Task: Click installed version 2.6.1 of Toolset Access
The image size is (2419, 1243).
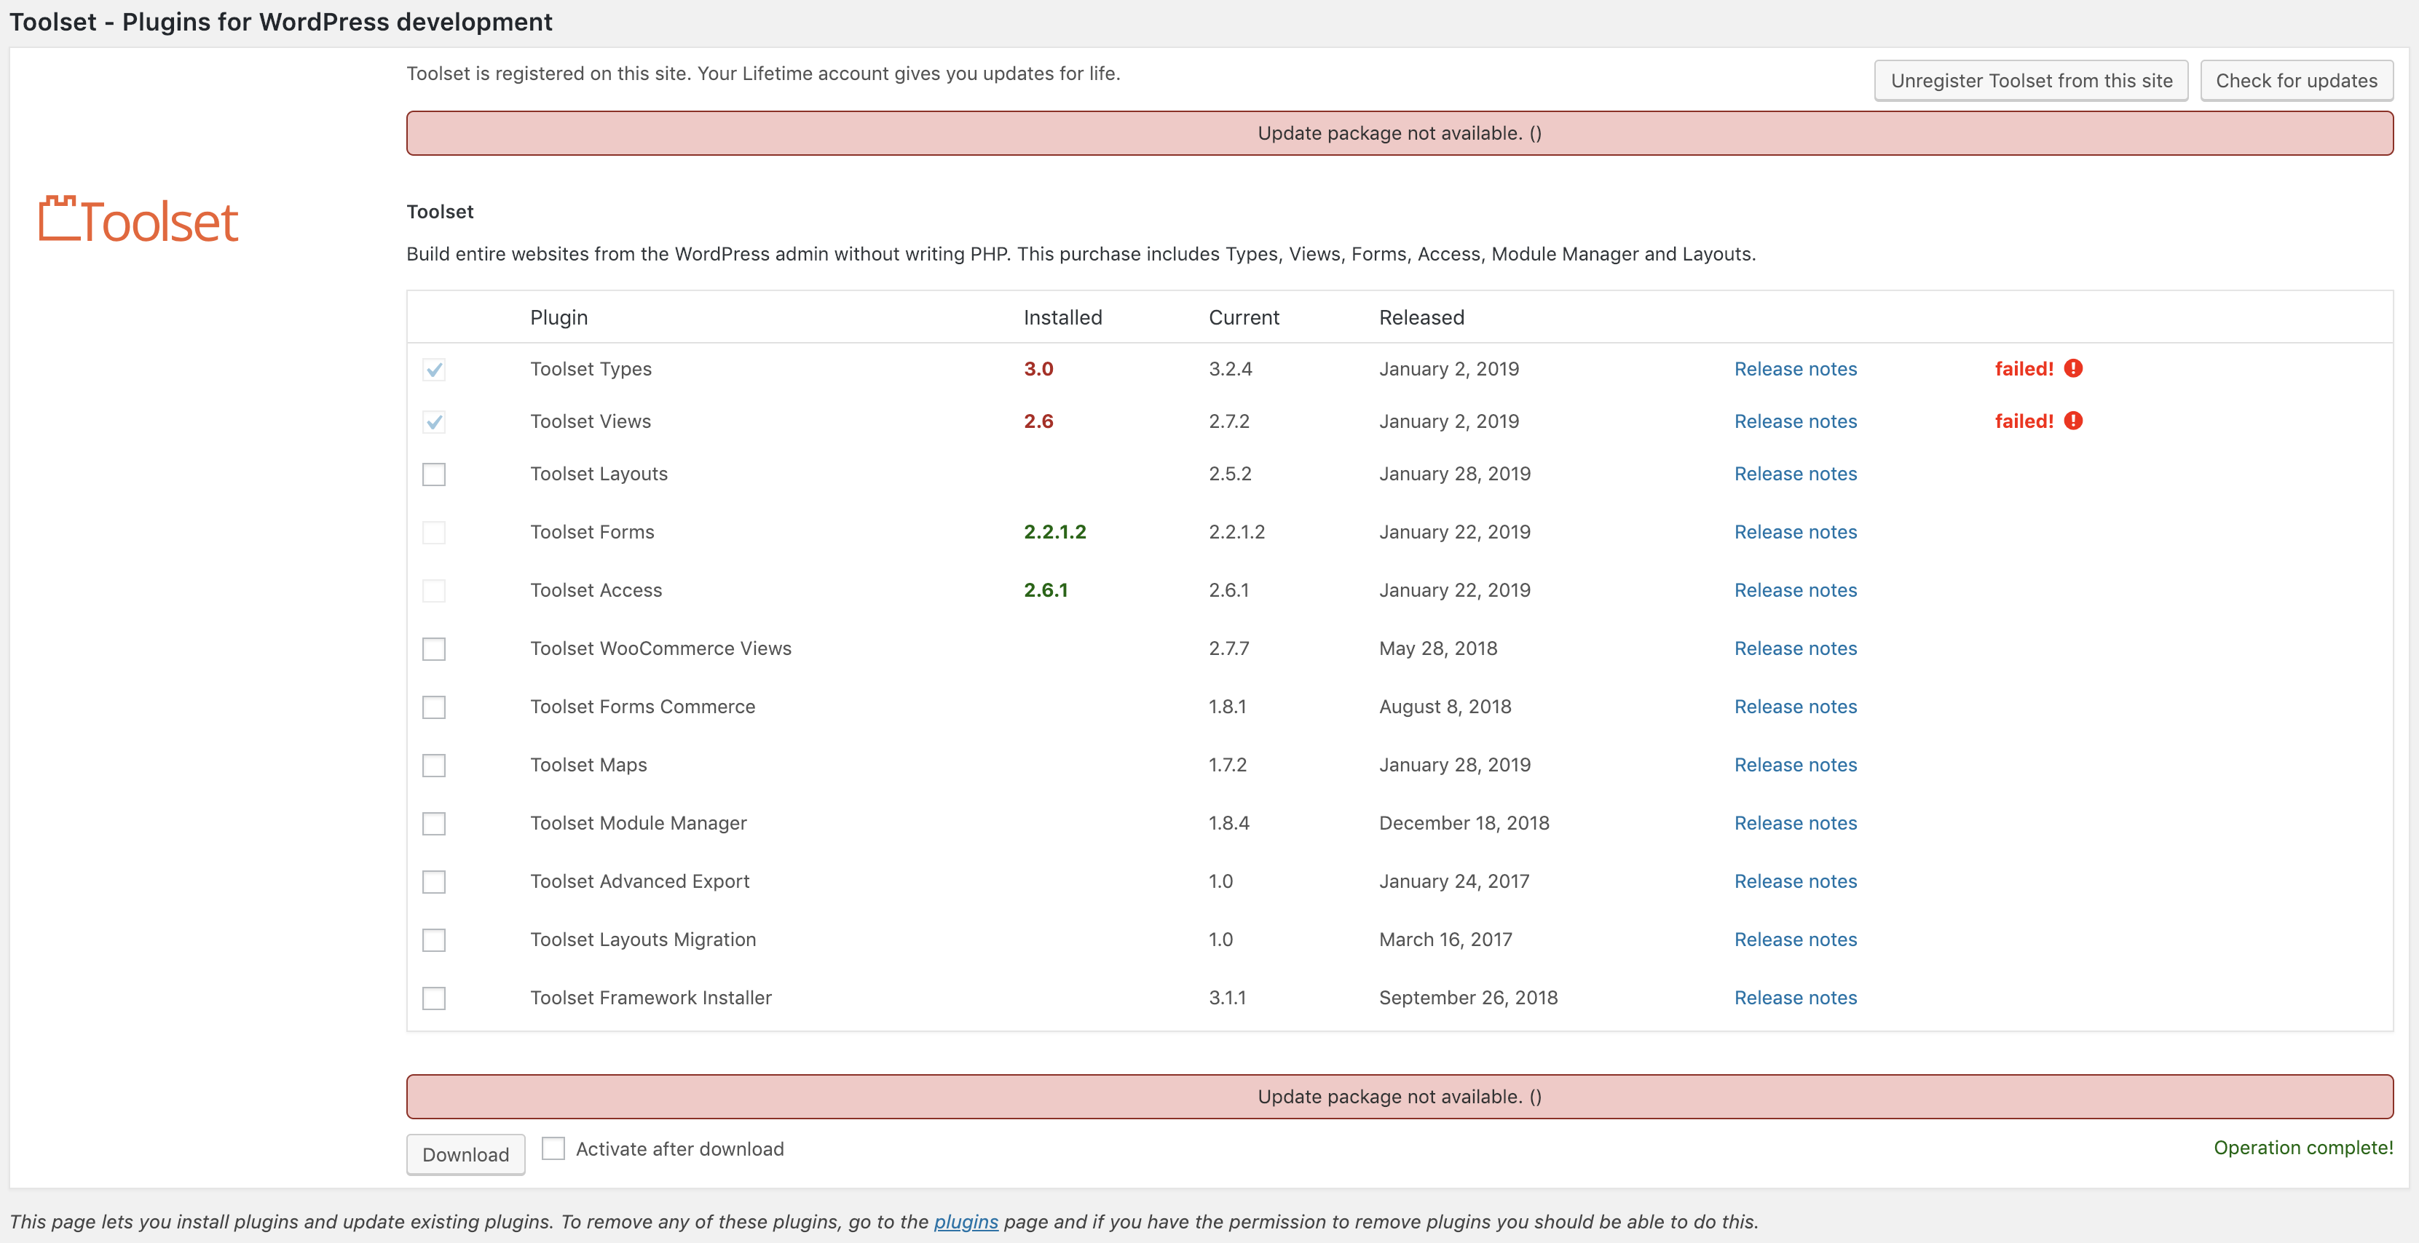Action: pos(1045,590)
